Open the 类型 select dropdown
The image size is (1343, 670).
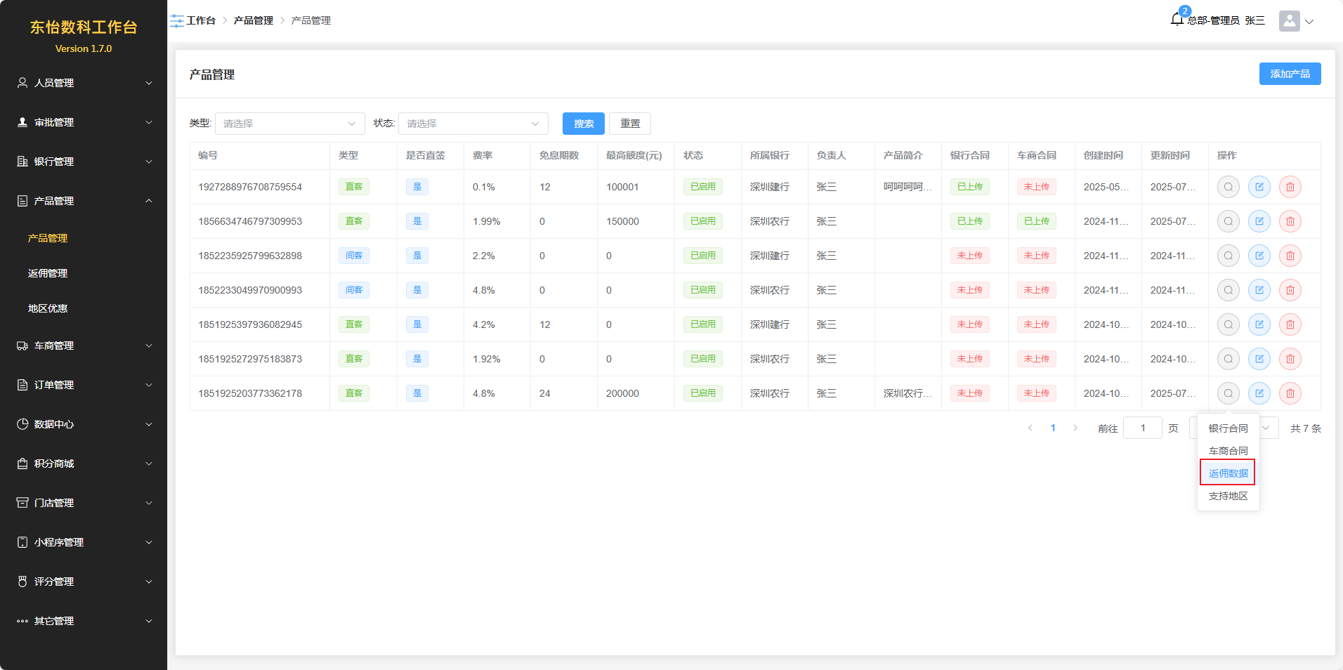pos(289,124)
